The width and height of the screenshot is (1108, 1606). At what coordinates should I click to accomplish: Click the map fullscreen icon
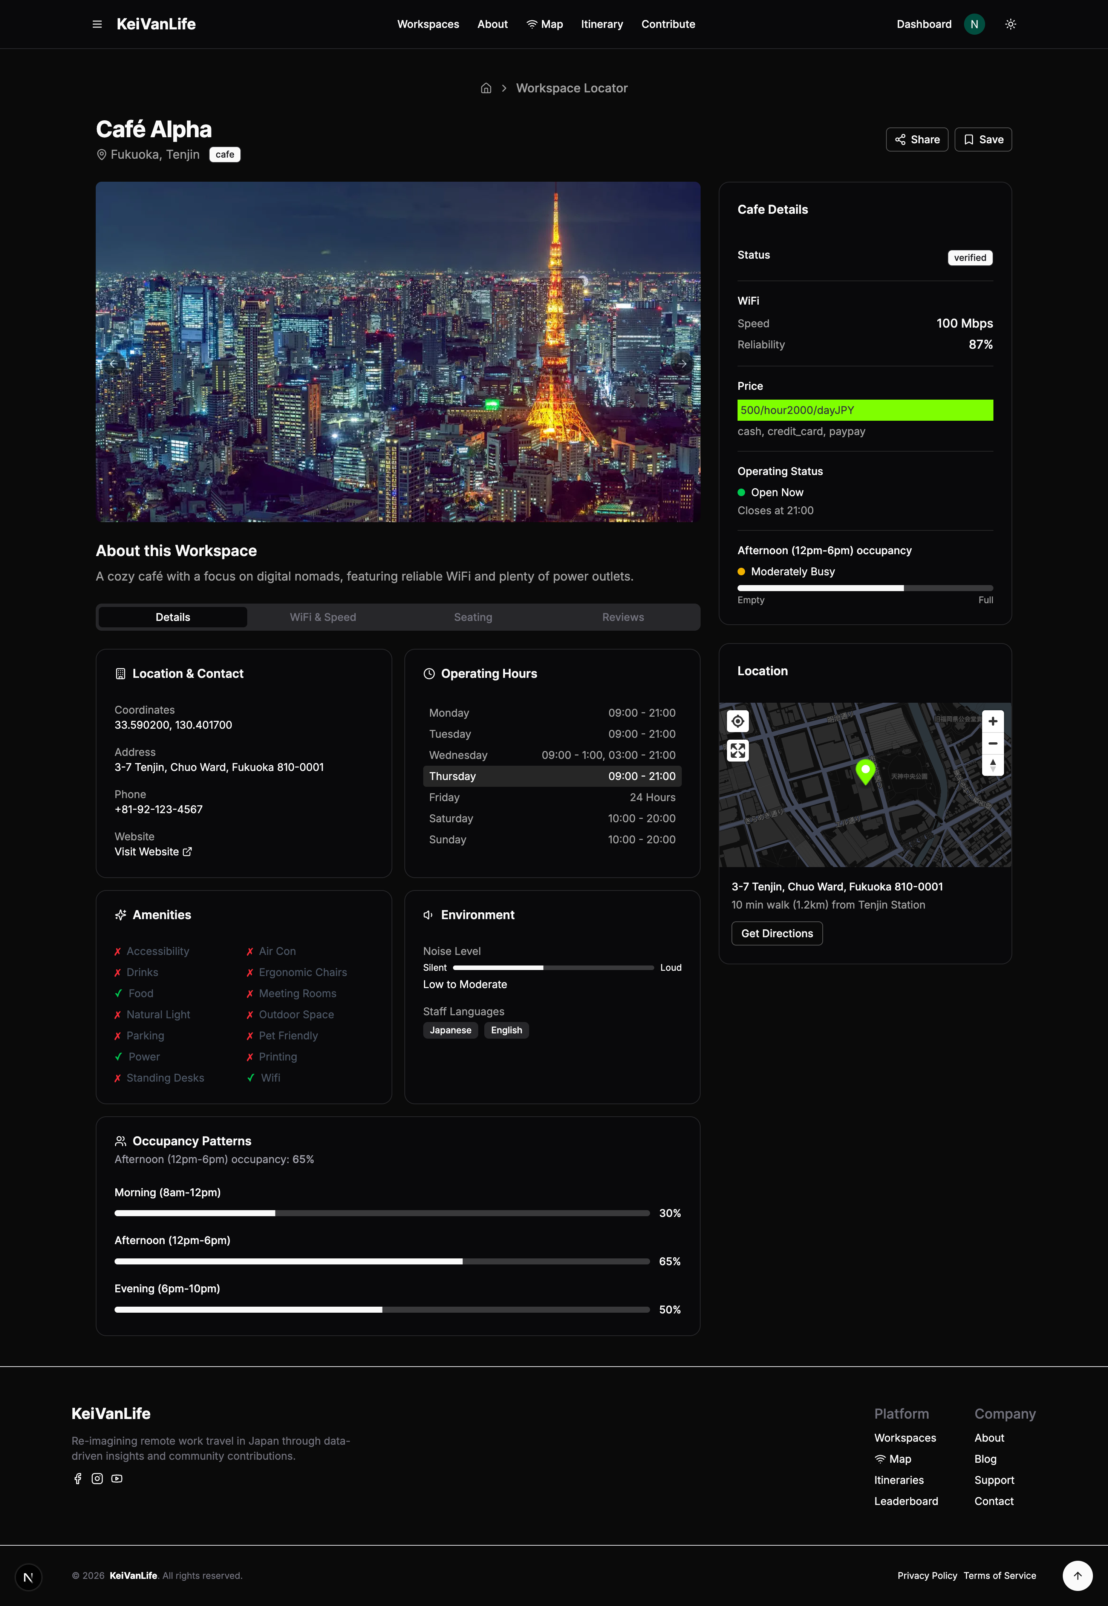[737, 751]
